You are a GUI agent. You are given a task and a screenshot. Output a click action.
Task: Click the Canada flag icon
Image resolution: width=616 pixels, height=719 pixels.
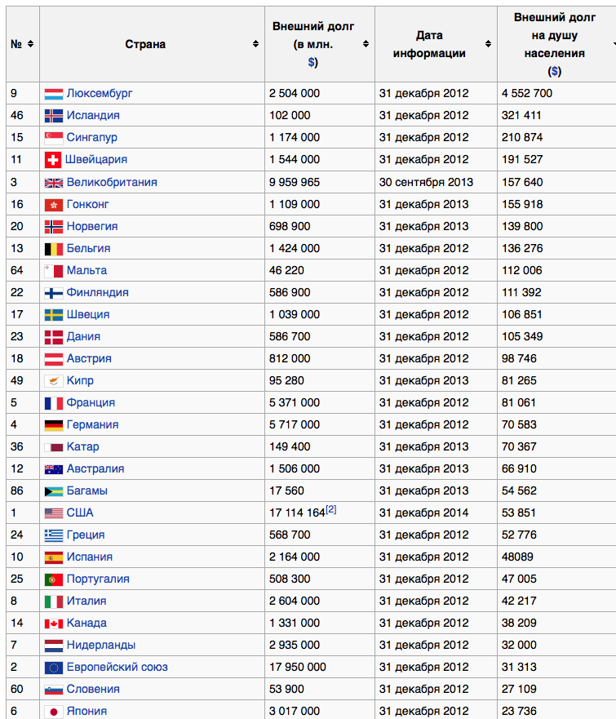coord(54,624)
